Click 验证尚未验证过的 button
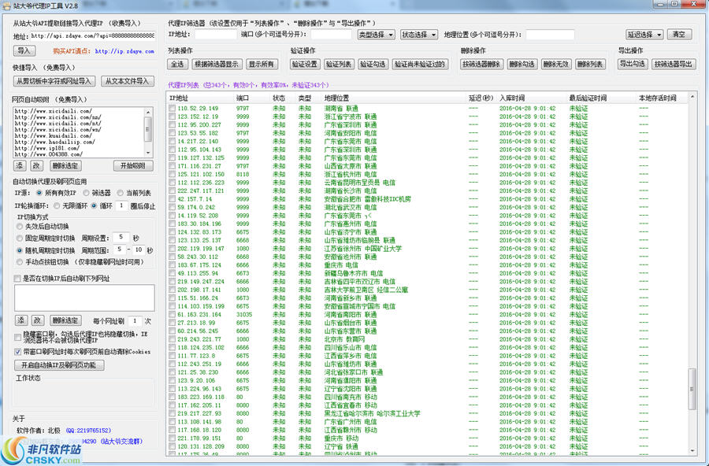 pos(420,65)
